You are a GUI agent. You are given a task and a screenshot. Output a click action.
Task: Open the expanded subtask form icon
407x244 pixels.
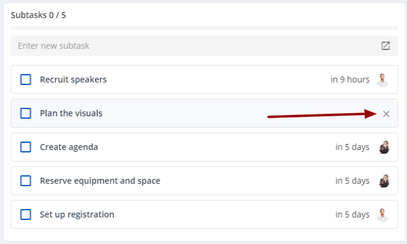click(x=385, y=46)
